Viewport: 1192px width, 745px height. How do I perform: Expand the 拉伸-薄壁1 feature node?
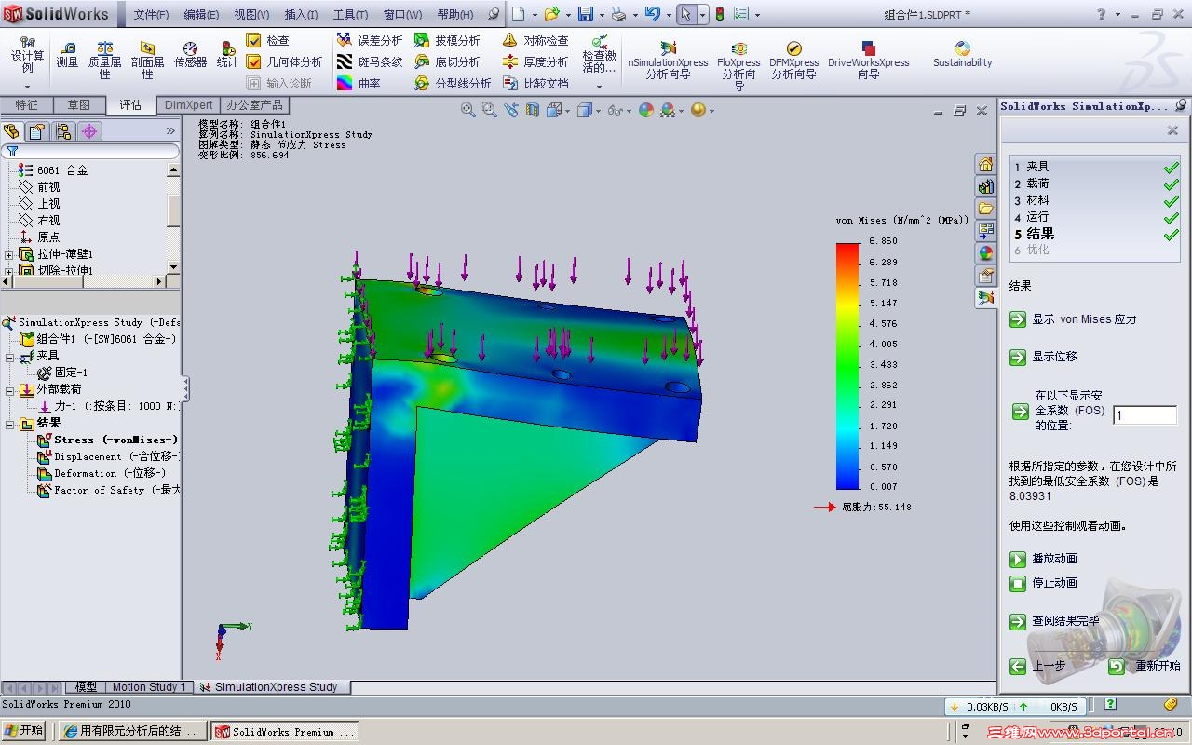(x=9, y=254)
